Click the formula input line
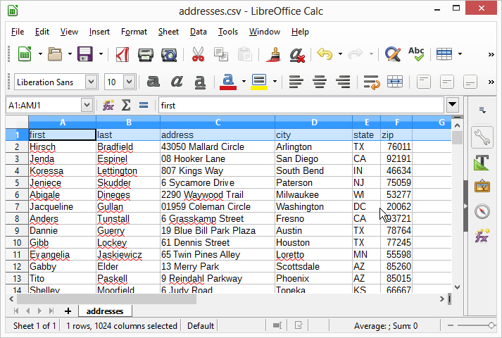Viewport: 502px width, 338px height. [301, 106]
